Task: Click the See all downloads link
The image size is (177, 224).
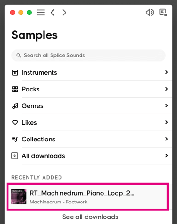Action: [x=90, y=217]
